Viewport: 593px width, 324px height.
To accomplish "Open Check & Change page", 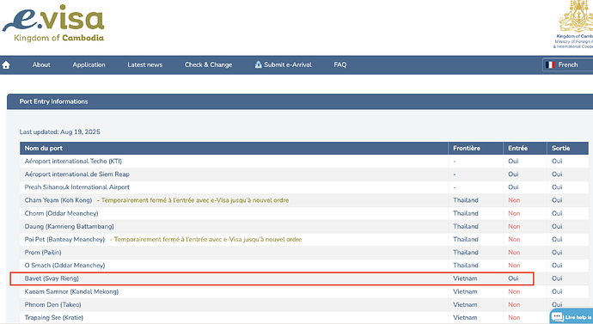I will click(x=208, y=64).
